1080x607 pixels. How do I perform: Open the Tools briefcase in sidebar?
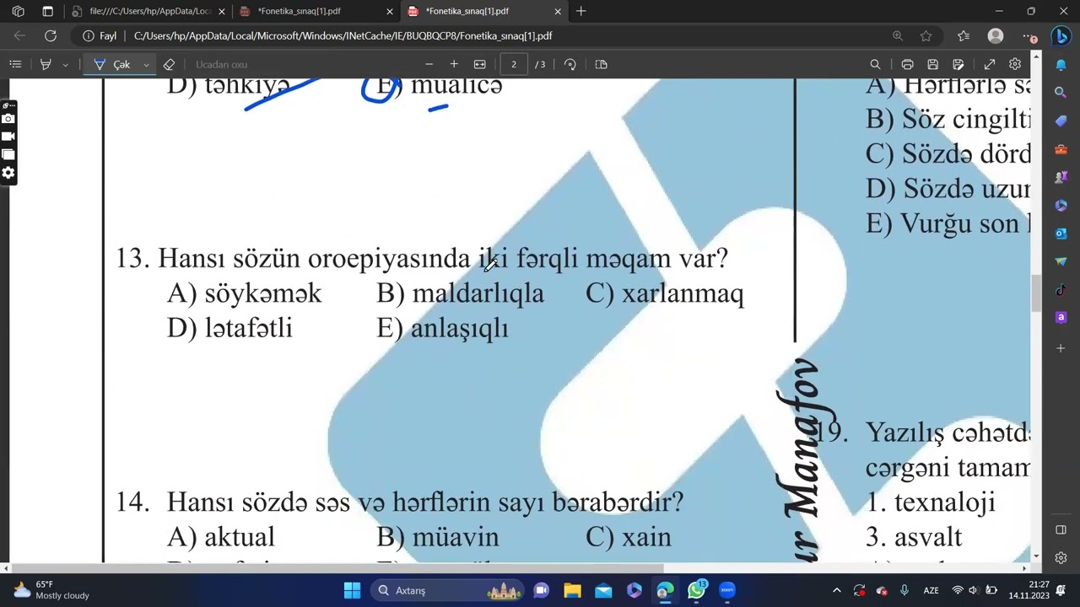pyautogui.click(x=1061, y=149)
